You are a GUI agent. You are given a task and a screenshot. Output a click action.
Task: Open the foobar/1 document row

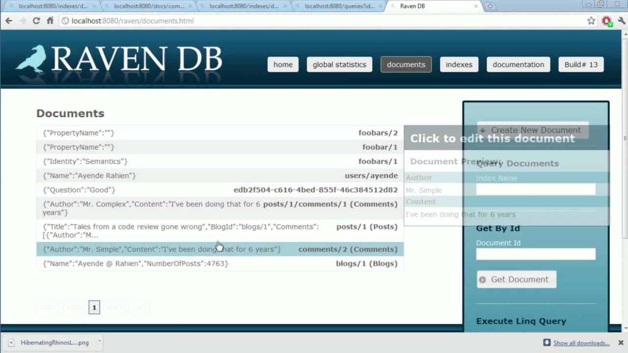pos(220,147)
